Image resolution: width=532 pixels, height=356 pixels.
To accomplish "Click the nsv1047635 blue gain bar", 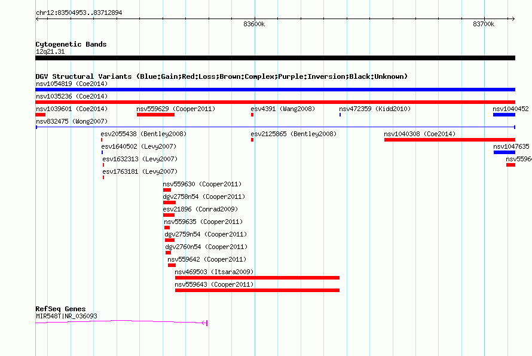I will (x=505, y=152).
